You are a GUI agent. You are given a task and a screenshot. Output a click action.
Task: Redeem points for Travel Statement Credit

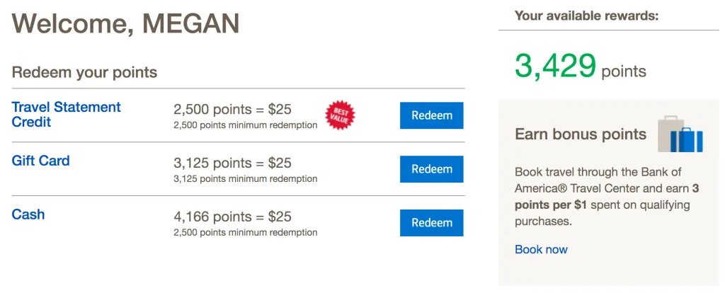coord(431,115)
